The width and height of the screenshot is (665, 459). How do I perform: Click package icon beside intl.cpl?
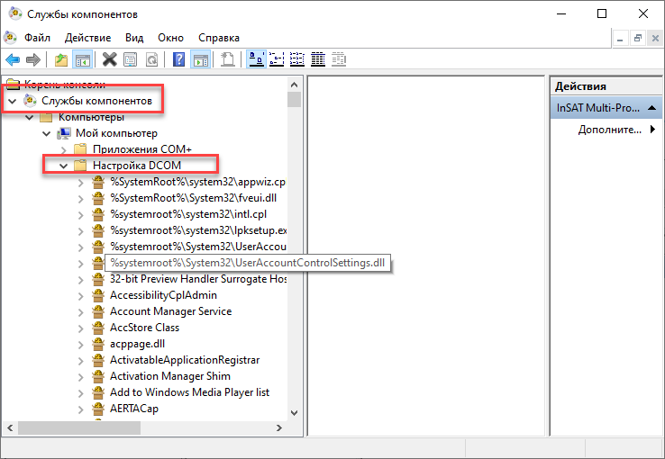tap(98, 214)
